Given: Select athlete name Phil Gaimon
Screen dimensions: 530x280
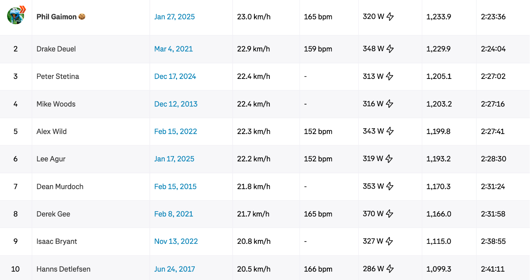Looking at the screenshot, I should pos(57,17).
